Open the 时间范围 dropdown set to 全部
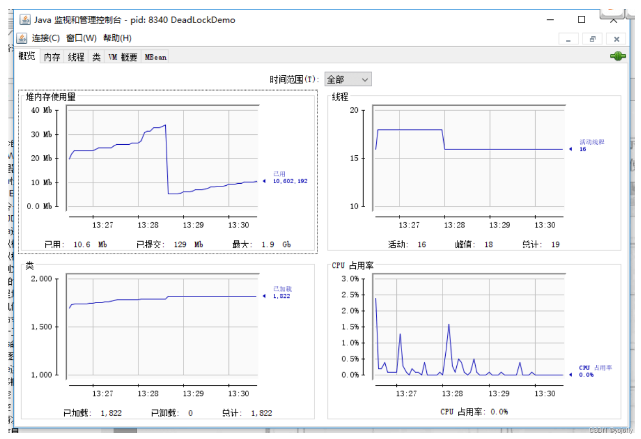The height and width of the screenshot is (439, 641). (348, 79)
